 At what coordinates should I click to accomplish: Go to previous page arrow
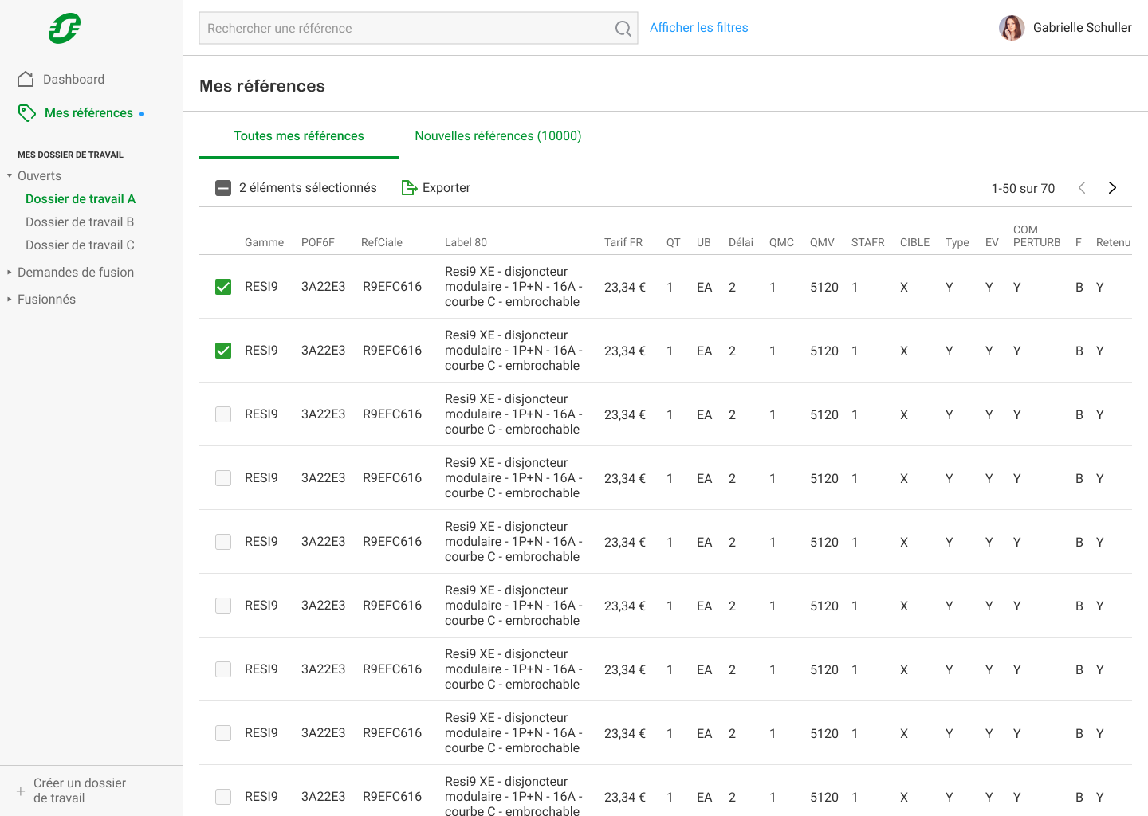1082,188
